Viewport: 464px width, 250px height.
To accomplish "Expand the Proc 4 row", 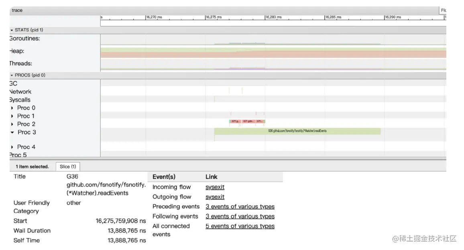I will click(12, 147).
